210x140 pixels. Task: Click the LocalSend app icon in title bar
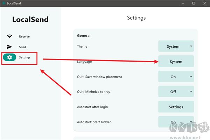tap(3, 3)
